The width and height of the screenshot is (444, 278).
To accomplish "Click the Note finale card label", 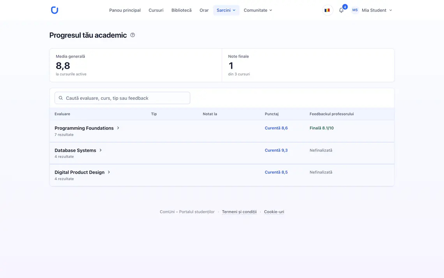I will pos(238,57).
